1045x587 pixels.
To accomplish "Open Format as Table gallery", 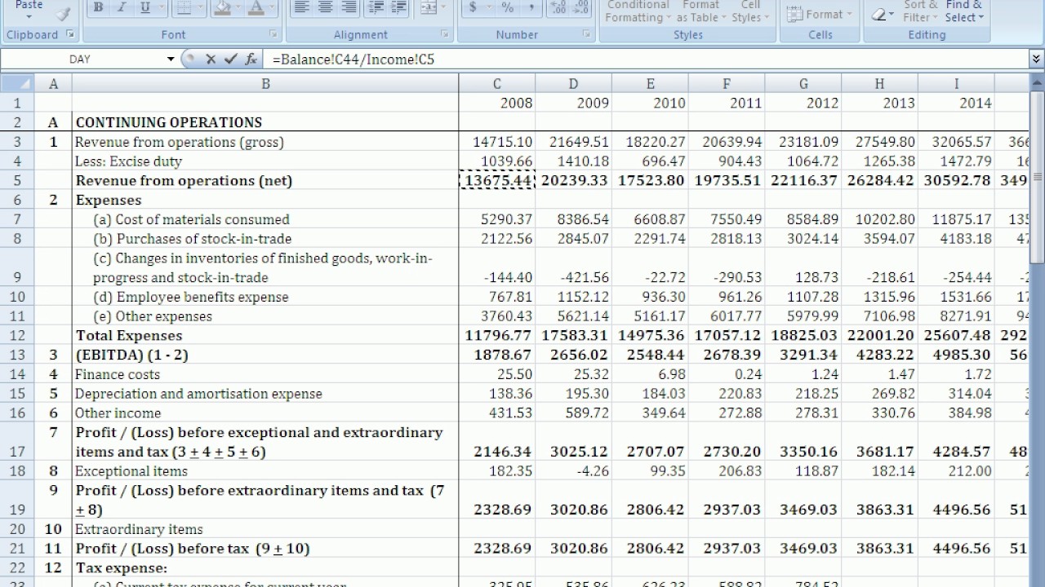I will [x=700, y=11].
